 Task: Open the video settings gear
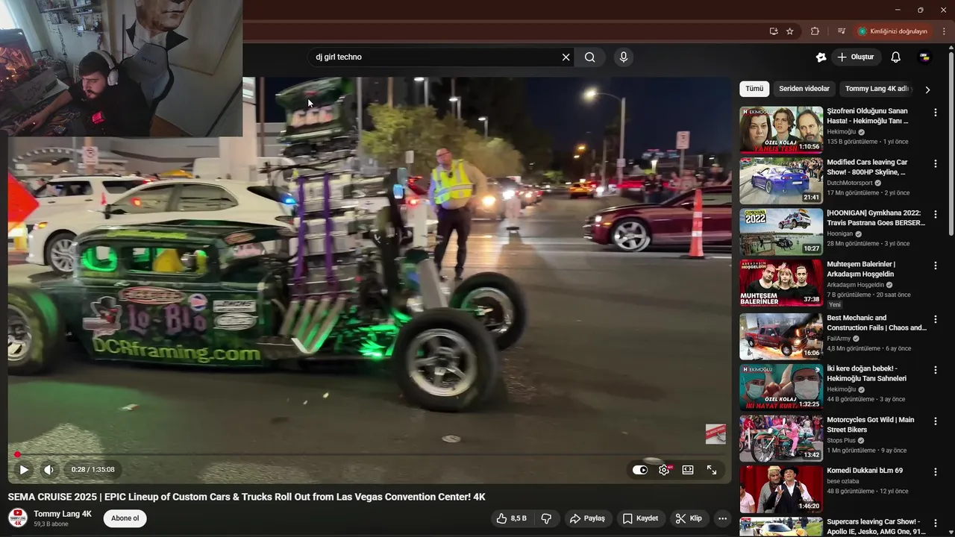coord(664,470)
